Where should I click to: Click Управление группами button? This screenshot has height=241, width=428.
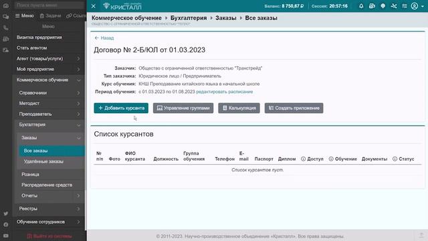pyautogui.click(x=183, y=108)
